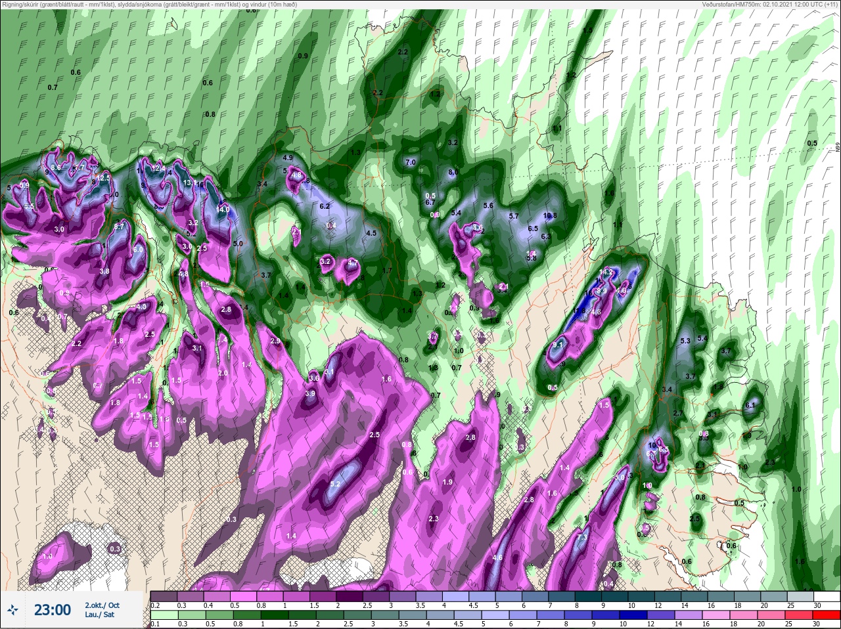Click the '2.okt./ Oct Lau./ Sat' date label
The height and width of the screenshot is (629, 841).
point(102,610)
